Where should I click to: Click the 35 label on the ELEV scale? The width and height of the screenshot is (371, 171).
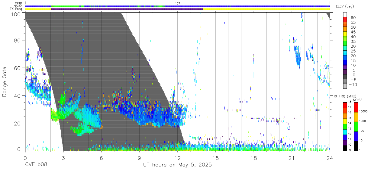(x=353, y=41)
